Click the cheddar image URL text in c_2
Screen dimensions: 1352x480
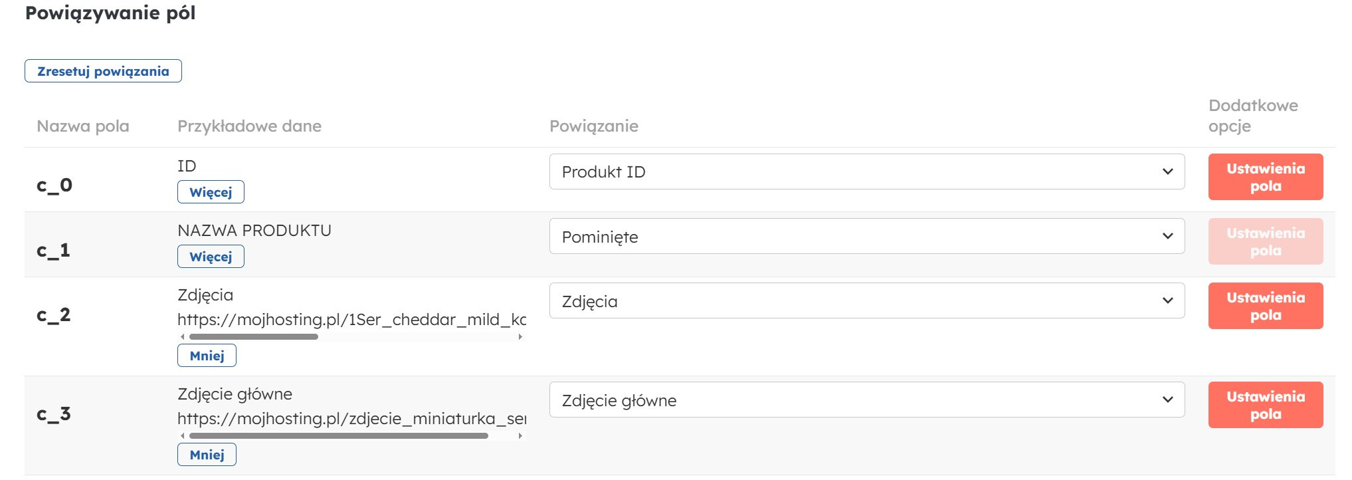[x=351, y=320]
